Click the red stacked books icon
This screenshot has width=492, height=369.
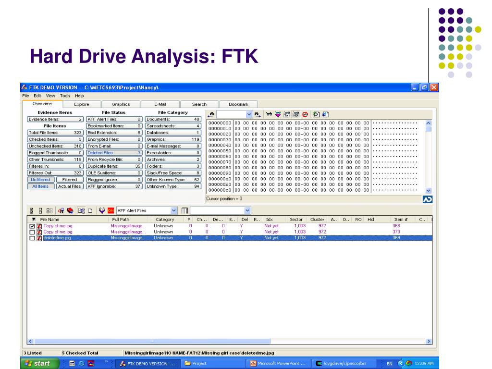pos(70,210)
